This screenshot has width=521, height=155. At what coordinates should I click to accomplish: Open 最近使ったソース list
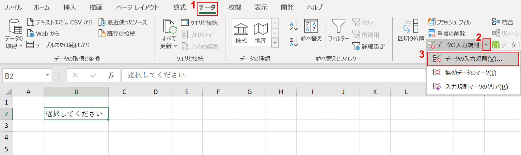pos(123,22)
